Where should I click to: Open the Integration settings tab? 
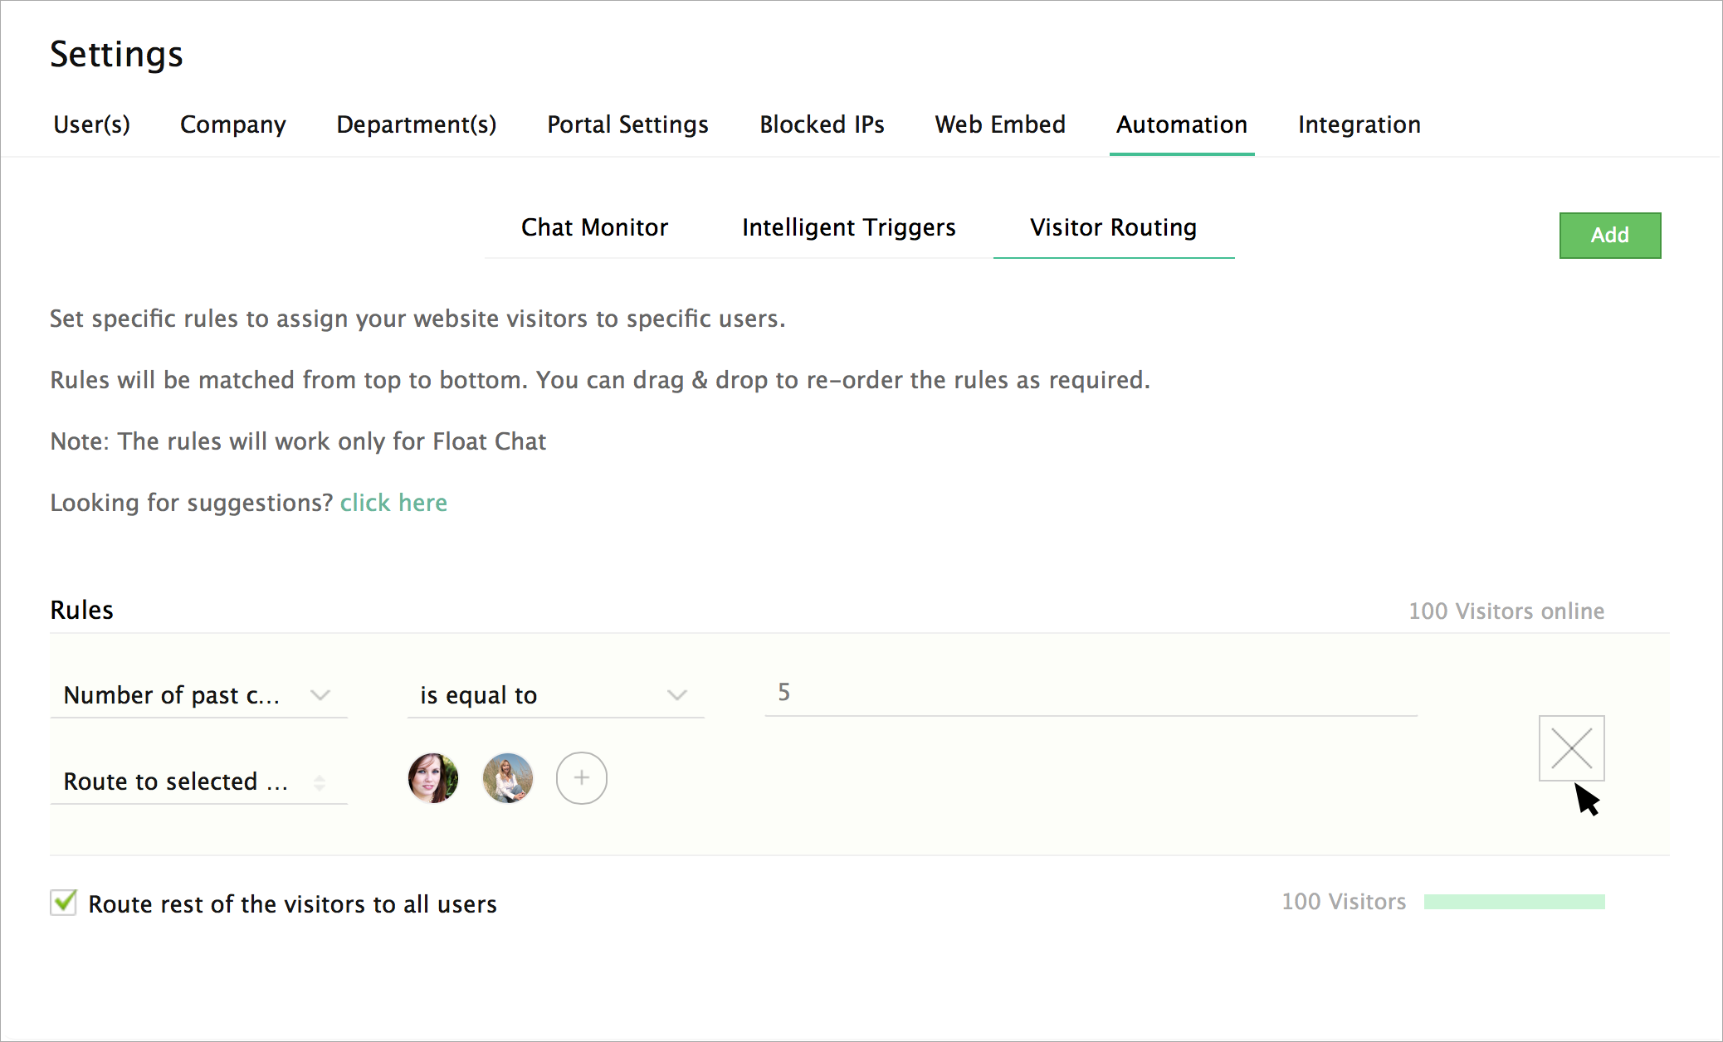tap(1359, 124)
